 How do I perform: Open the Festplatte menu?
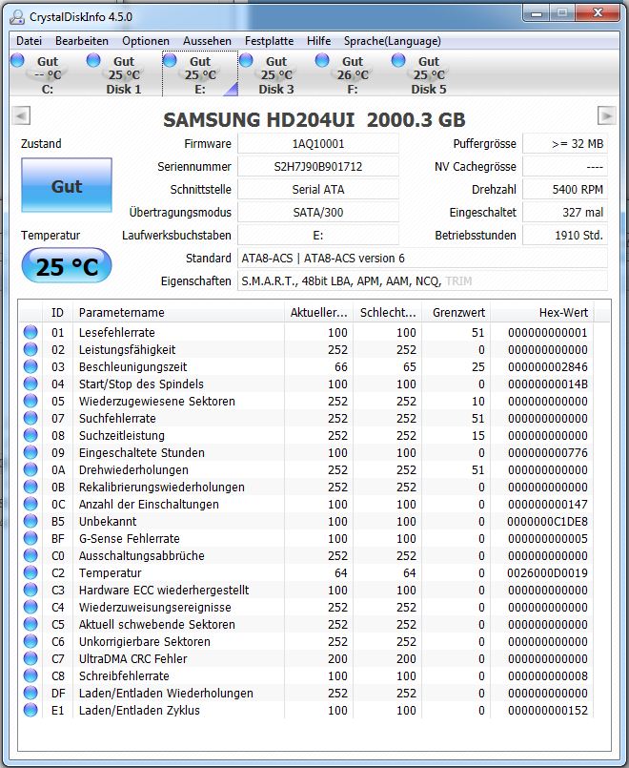tap(269, 41)
